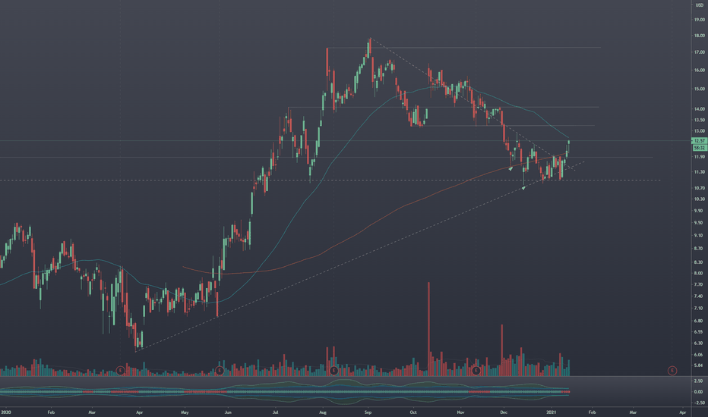Click the 11.30 price axis label
This screenshot has width=708, height=417.
[x=700, y=172]
